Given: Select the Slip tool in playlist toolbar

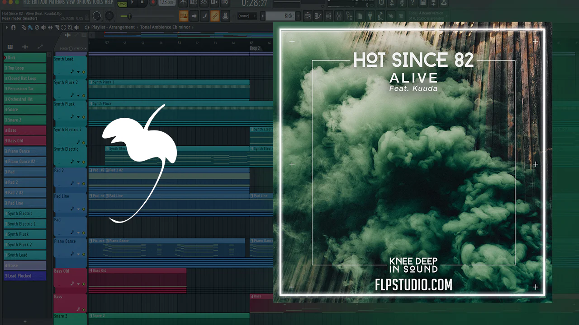Looking at the screenshot, I should coord(50,27).
